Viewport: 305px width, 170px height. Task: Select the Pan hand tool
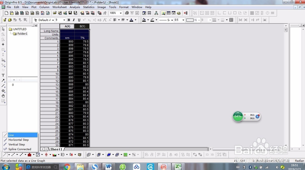[x=3, y=96]
